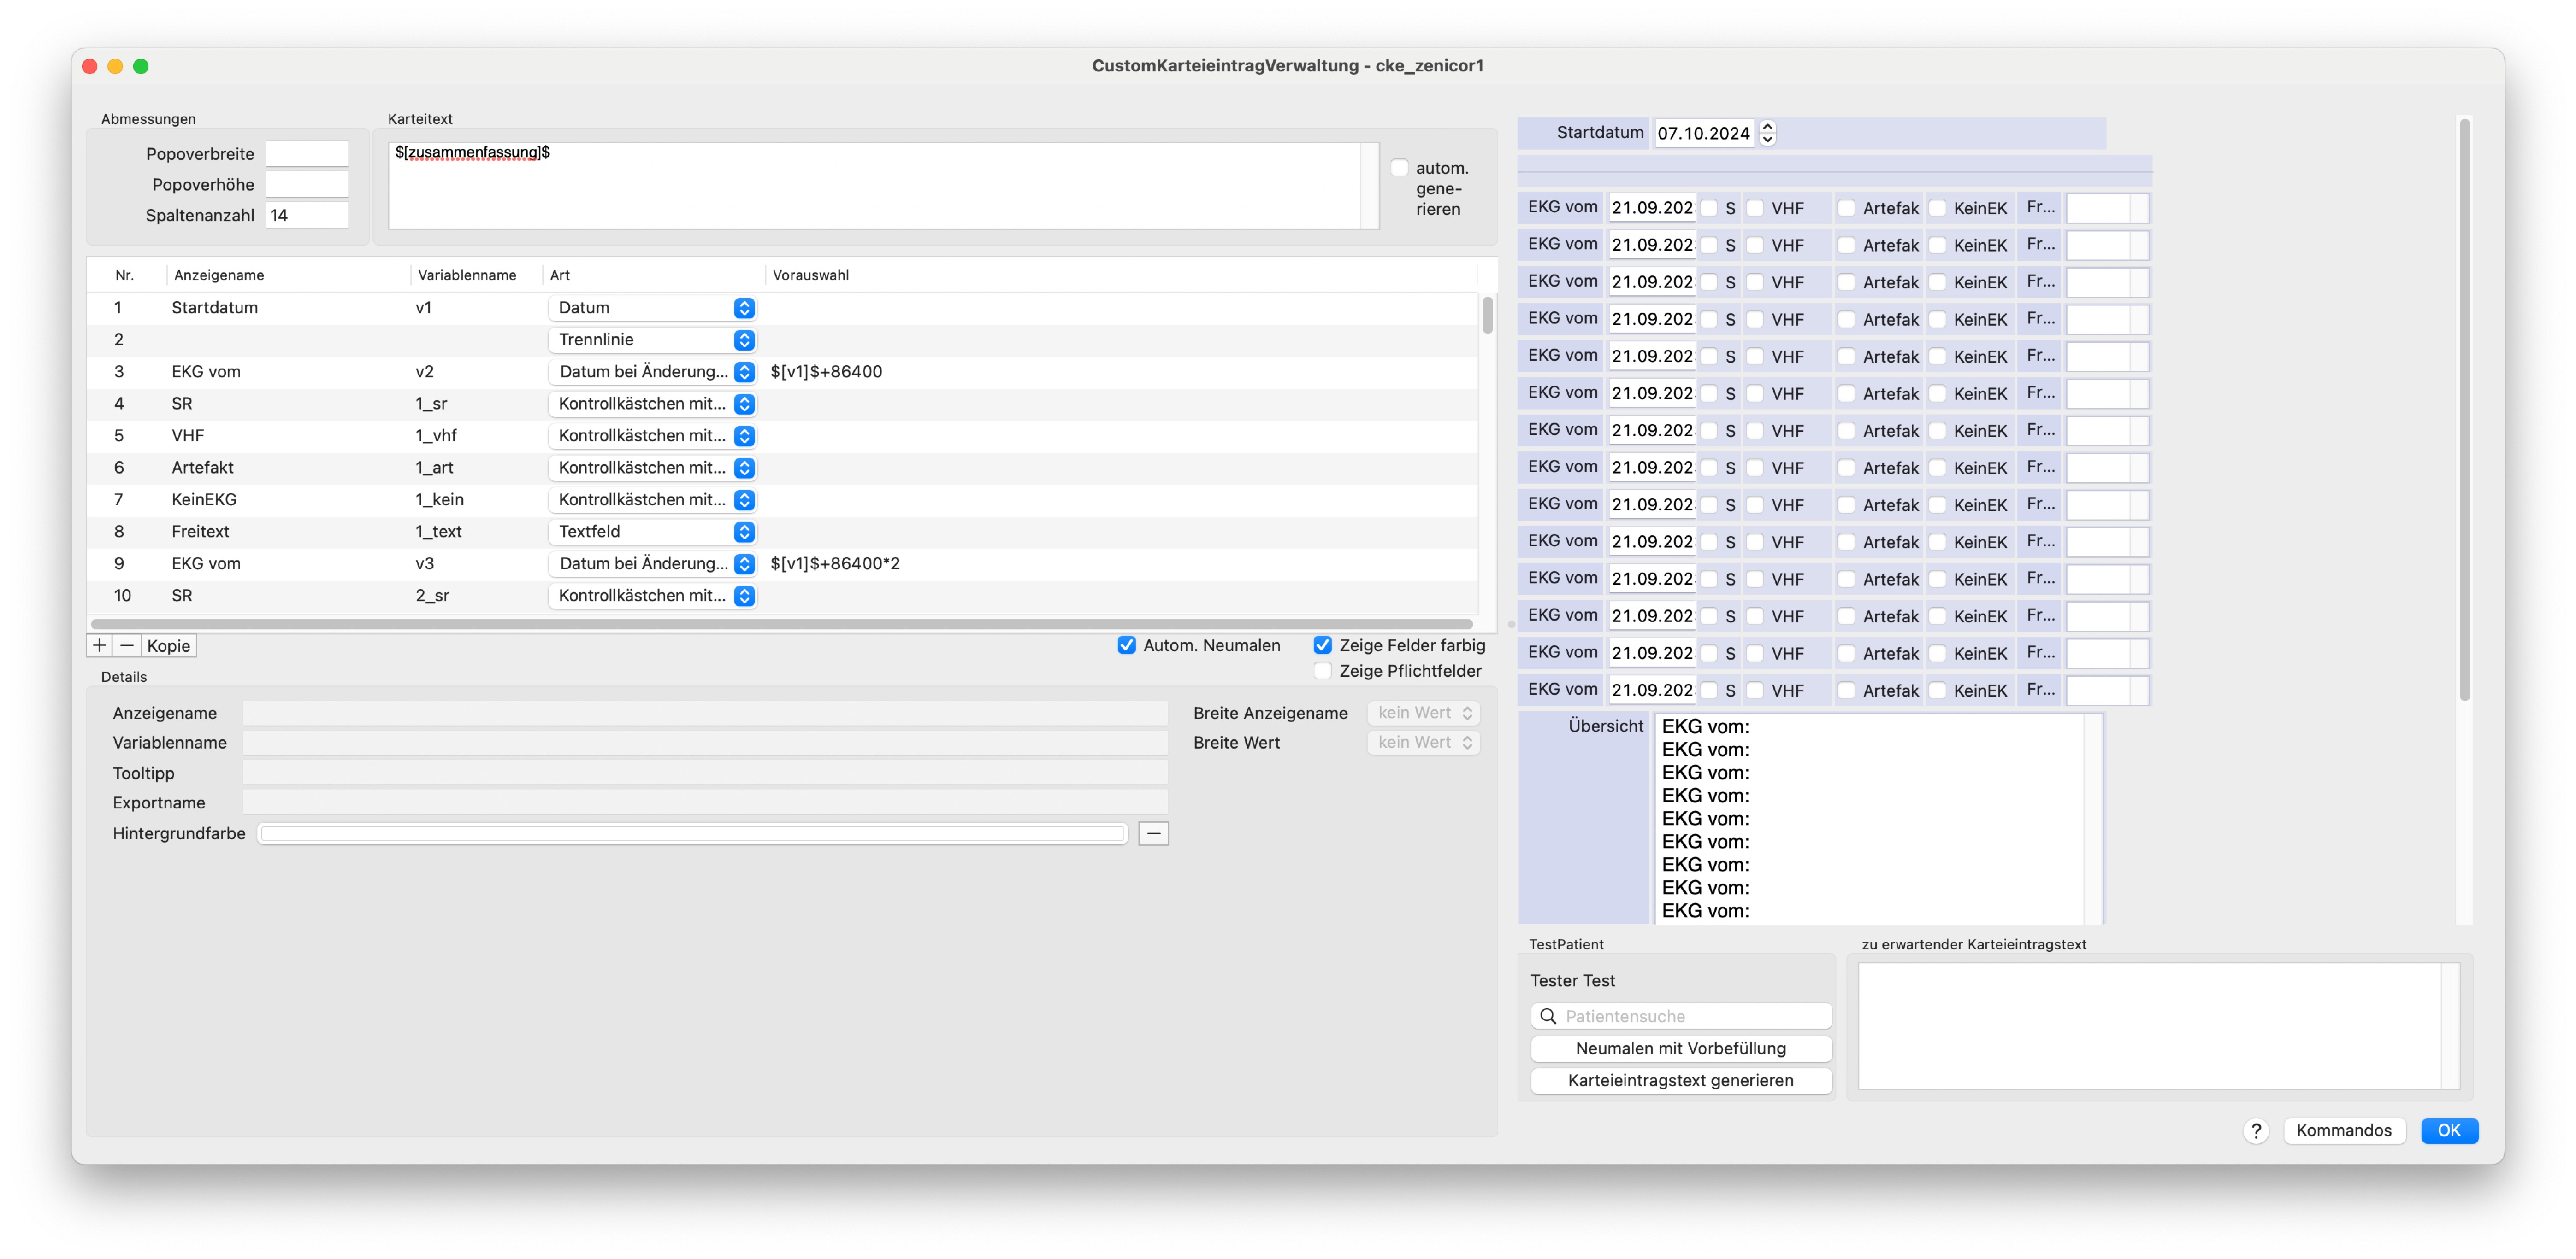Open help via the question mark button
2576x1259 pixels.
coord(2256,1130)
